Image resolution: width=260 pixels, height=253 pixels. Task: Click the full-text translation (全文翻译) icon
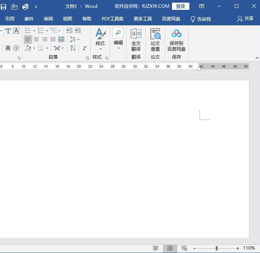[136, 40]
